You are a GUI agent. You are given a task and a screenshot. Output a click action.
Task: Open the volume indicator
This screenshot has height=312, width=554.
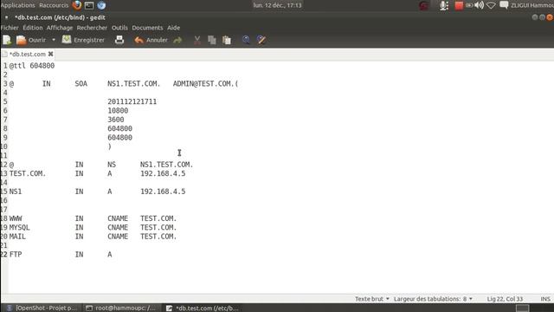479,5
